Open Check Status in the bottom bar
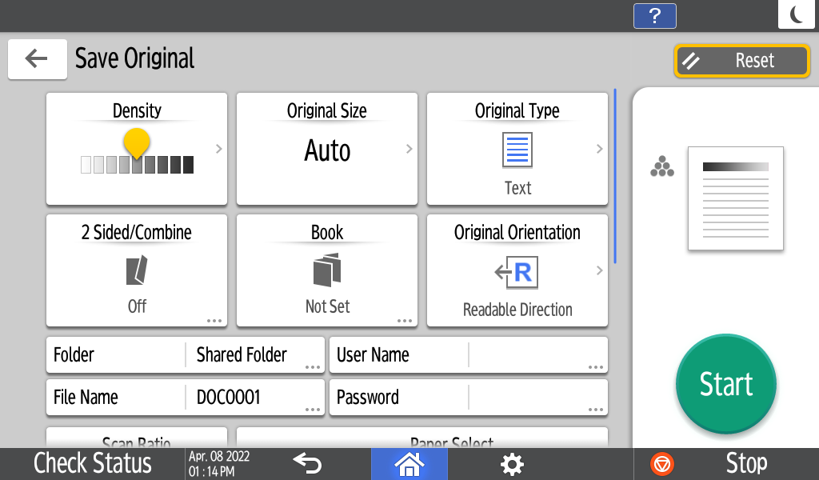 [x=92, y=464]
